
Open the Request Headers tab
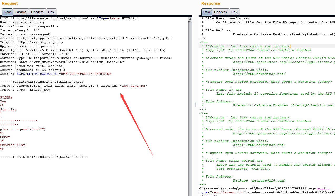(37, 12)
